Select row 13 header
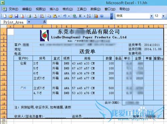The width and height of the screenshot is (167, 124). [x=4, y=88]
